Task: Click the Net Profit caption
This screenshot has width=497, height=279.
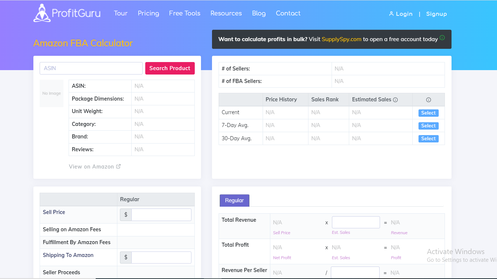Action: 282,258
